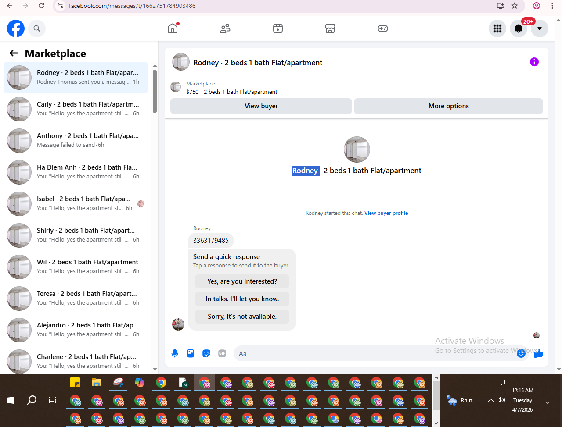Open the Friends icon in top navigation
The height and width of the screenshot is (427, 562).
point(225,28)
